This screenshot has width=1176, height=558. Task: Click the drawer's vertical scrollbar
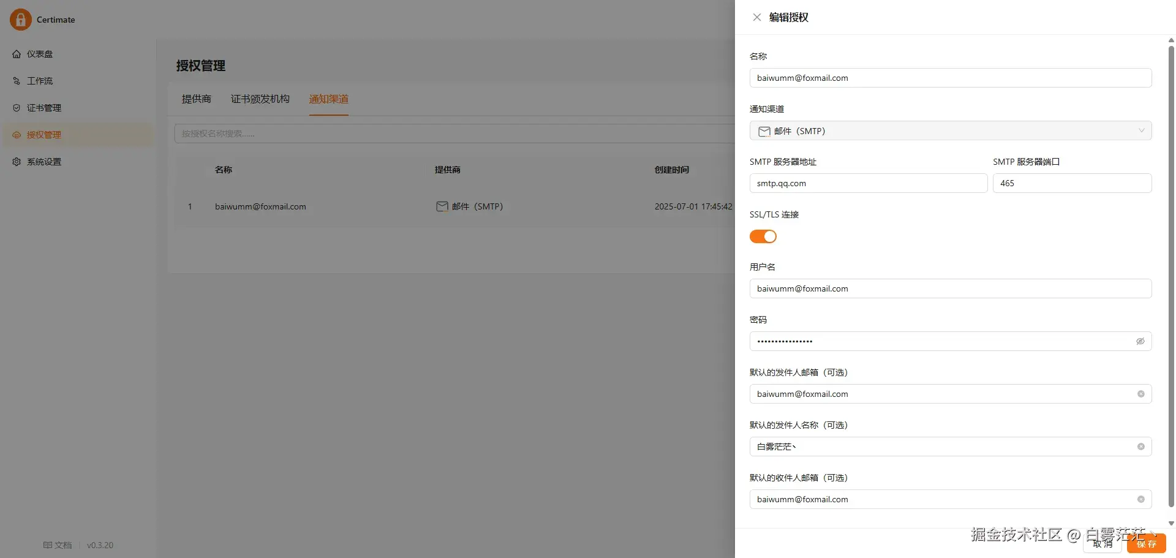point(1171,277)
